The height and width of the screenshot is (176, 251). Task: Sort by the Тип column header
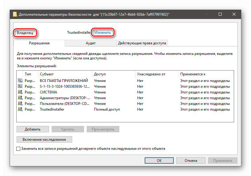[30, 74]
